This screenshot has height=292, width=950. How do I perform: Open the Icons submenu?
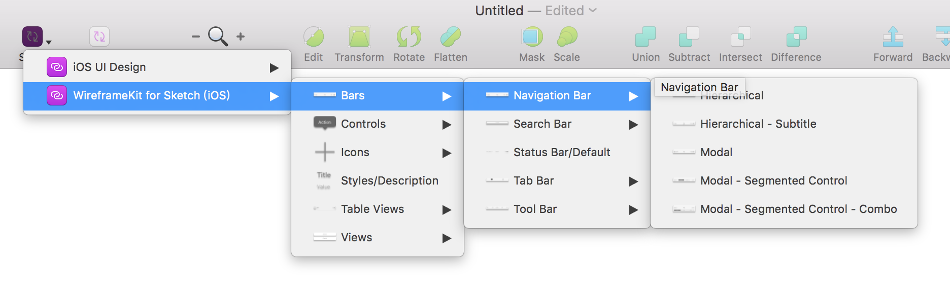coord(378,153)
